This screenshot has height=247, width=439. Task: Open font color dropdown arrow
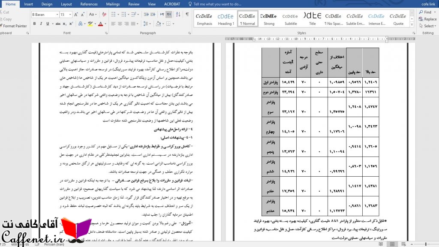pyautogui.click(x=105, y=24)
